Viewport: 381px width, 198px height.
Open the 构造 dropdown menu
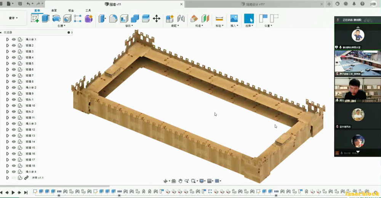tap(199, 26)
